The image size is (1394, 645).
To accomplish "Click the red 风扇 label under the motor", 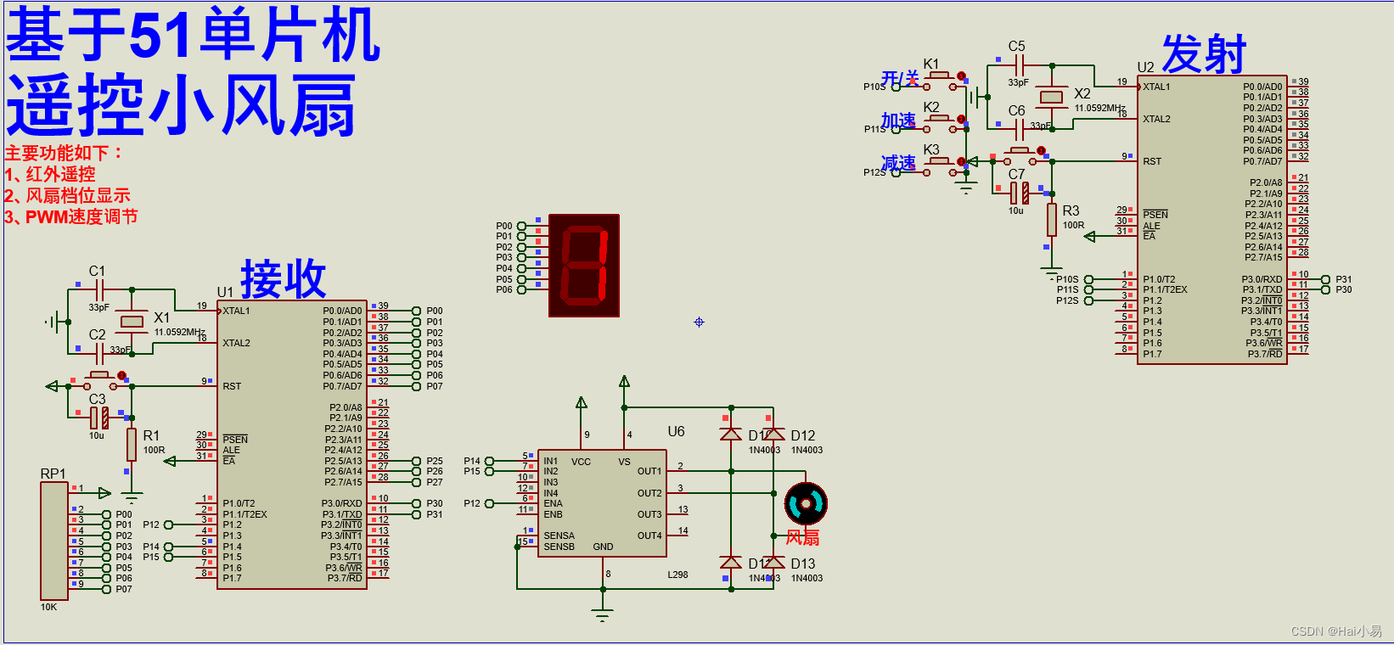I will pyautogui.click(x=803, y=537).
